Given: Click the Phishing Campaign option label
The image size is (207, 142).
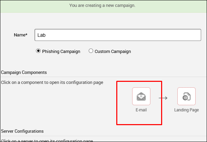Looking at the screenshot, I should [x=61, y=52].
